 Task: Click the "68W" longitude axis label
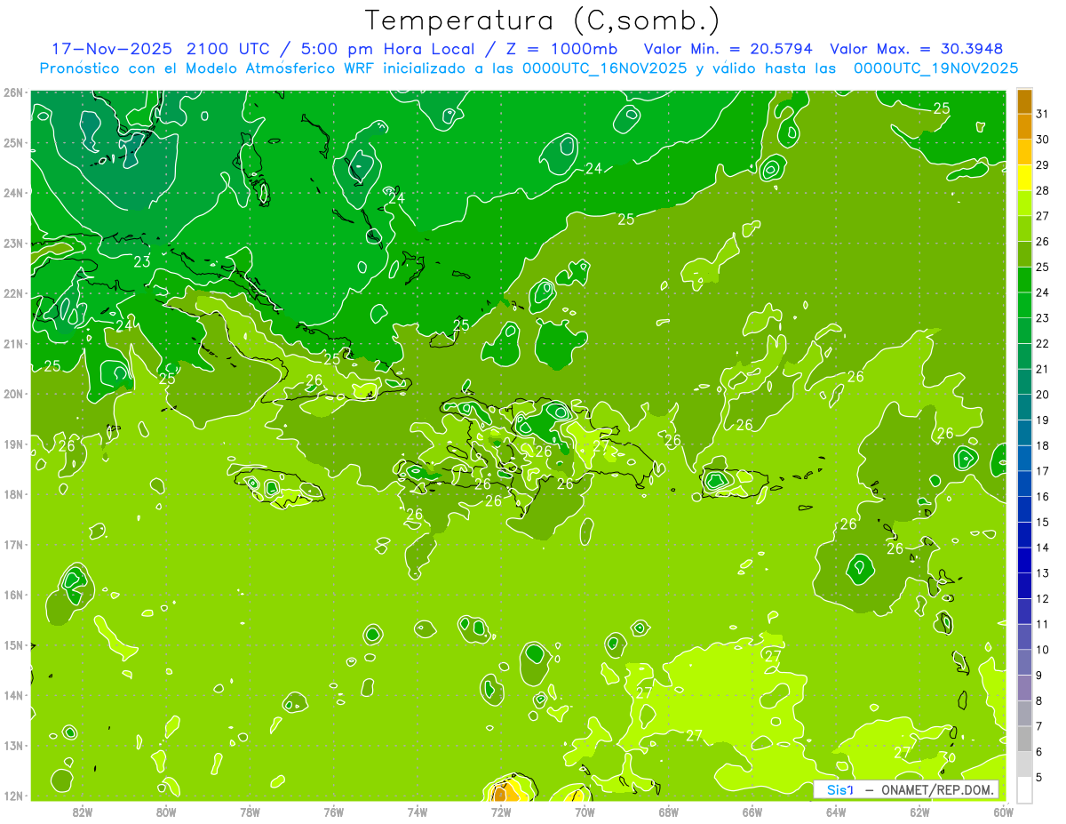point(668,812)
